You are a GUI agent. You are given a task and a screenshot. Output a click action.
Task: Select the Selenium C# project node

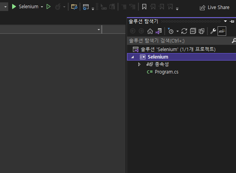coord(182,57)
